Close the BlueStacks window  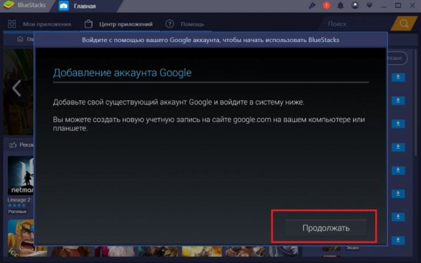tap(413, 5)
